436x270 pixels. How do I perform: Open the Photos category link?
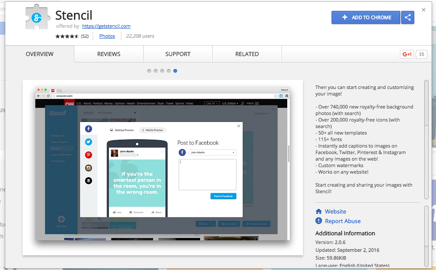click(x=107, y=36)
